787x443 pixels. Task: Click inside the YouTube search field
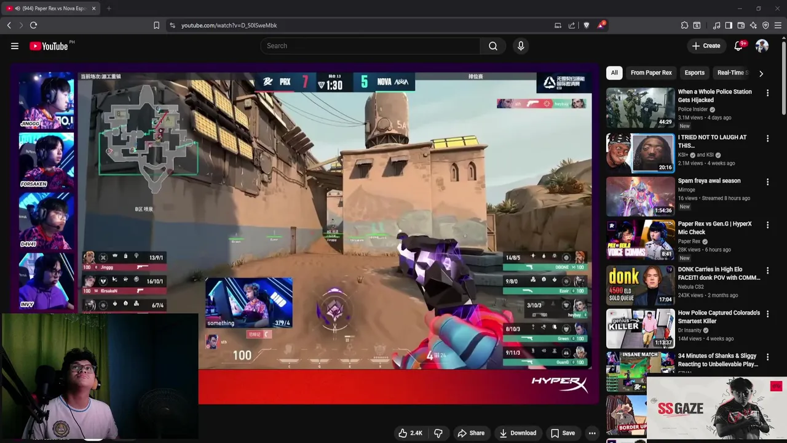pyautogui.click(x=371, y=46)
